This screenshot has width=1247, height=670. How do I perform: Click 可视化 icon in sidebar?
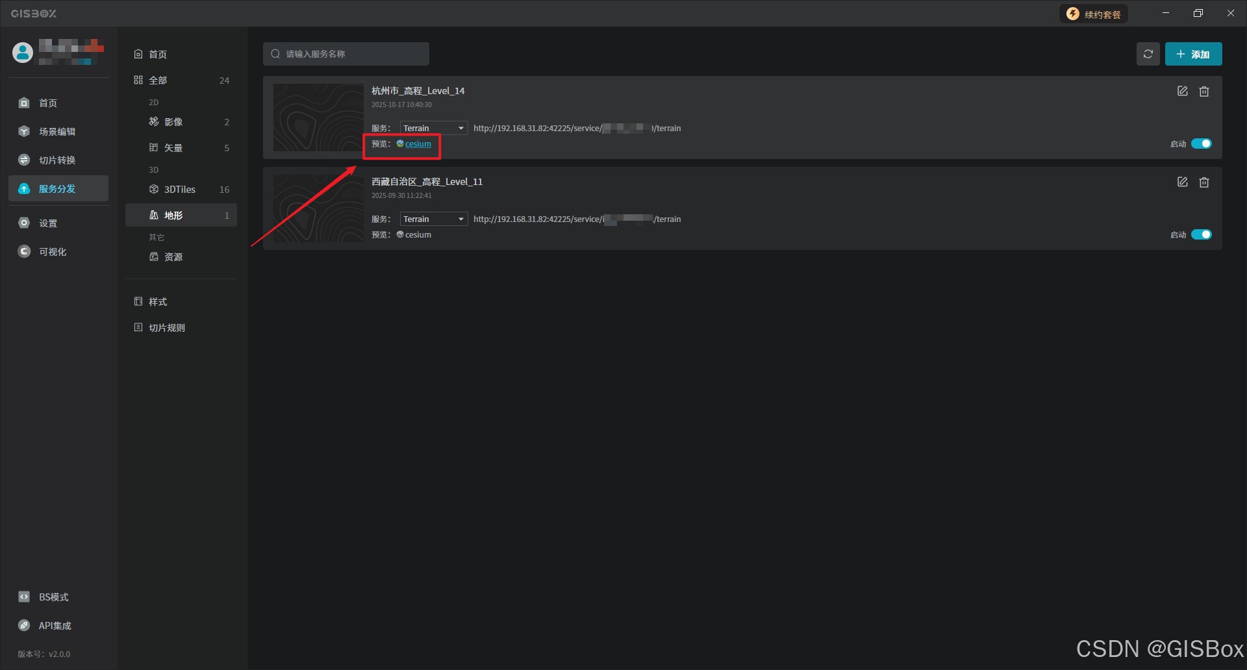pos(24,252)
